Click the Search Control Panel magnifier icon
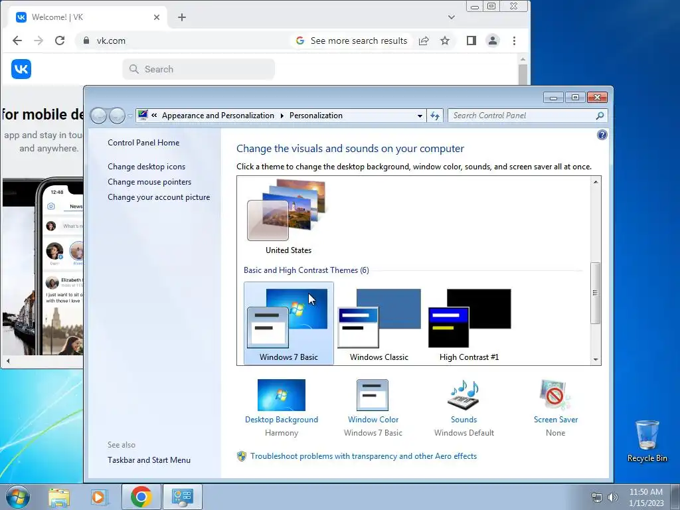The width and height of the screenshot is (680, 510). (600, 116)
